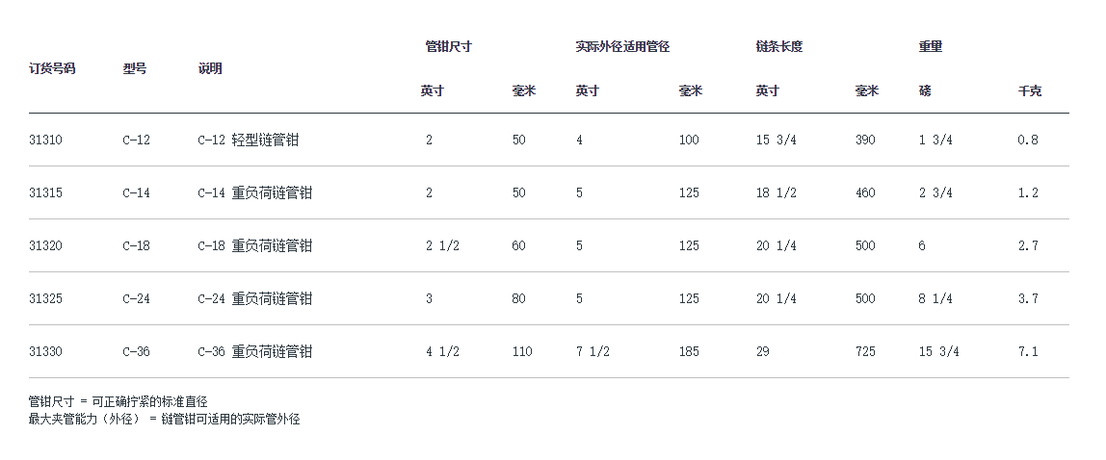Select order number 31320 cell
Screen dimensions: 1106x460
point(45,245)
